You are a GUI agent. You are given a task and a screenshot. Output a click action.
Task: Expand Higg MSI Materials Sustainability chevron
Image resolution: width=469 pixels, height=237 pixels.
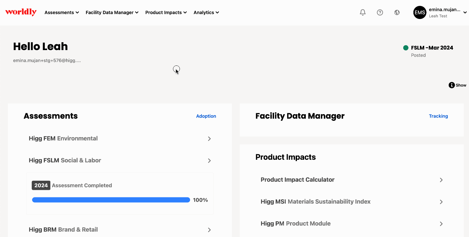click(441, 202)
